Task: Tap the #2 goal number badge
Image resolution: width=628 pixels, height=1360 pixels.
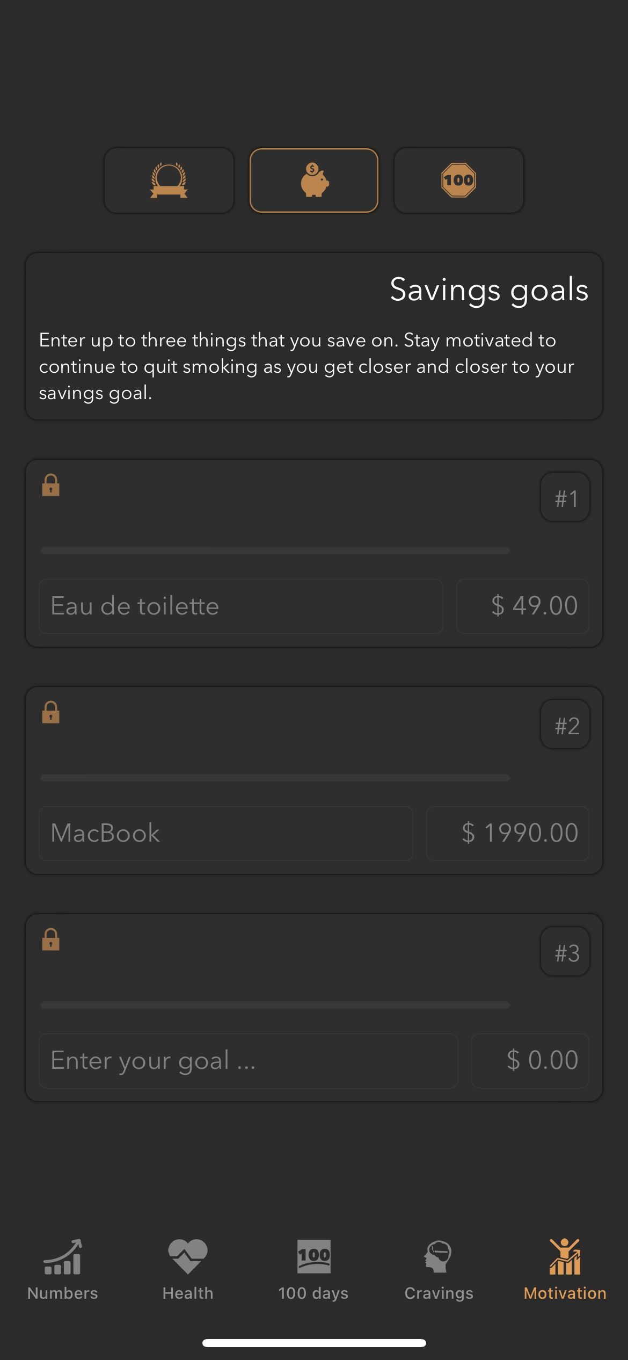Action: click(565, 725)
